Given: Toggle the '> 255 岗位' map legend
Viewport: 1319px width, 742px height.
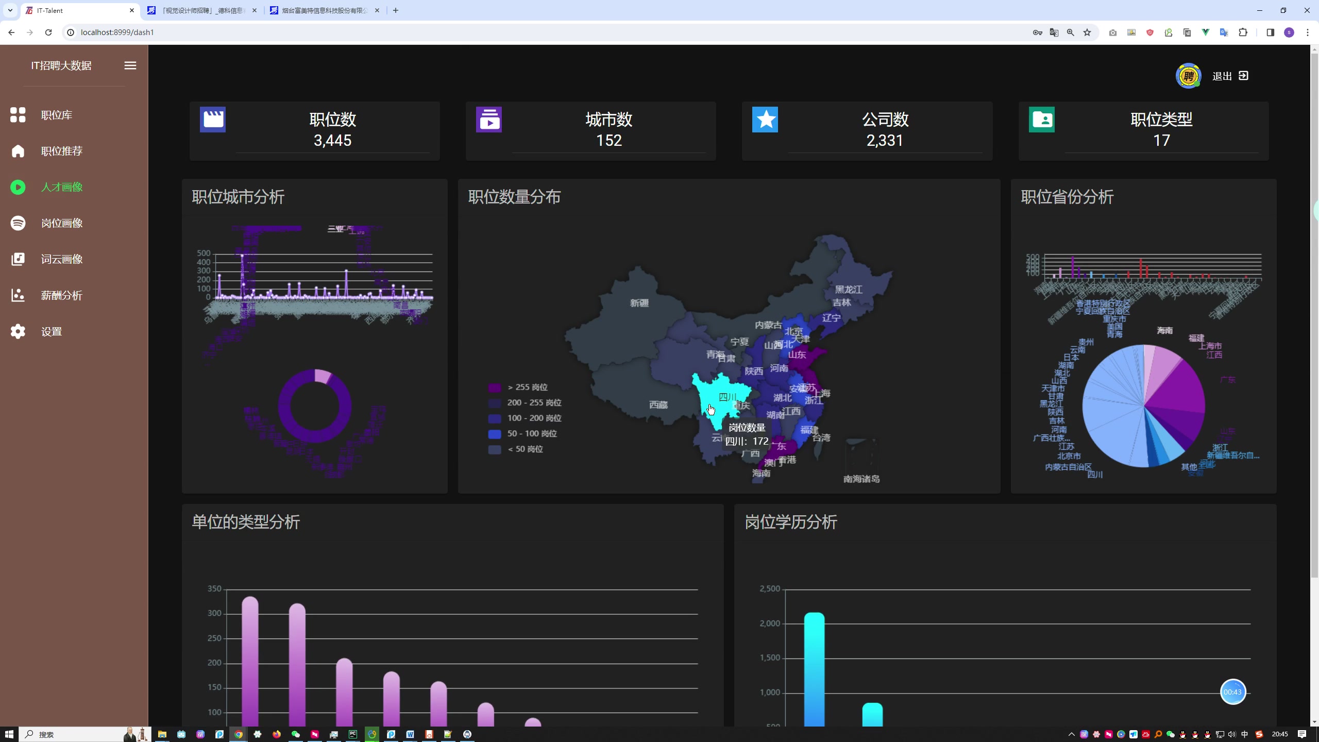Looking at the screenshot, I should pos(527,387).
